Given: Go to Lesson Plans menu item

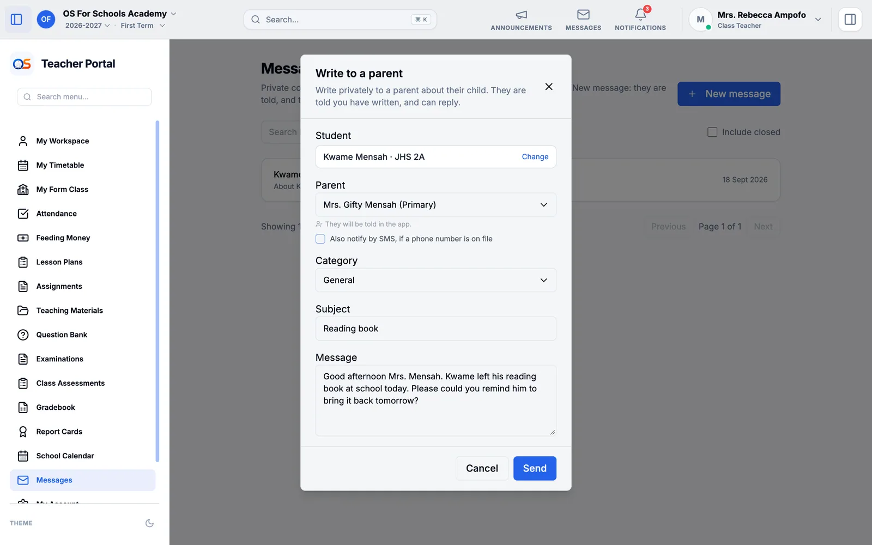Looking at the screenshot, I should 83,262.
